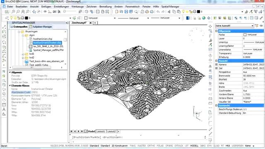Jump to first layout with arrow button
This screenshot has height=149, width=265.
coord(71,131)
